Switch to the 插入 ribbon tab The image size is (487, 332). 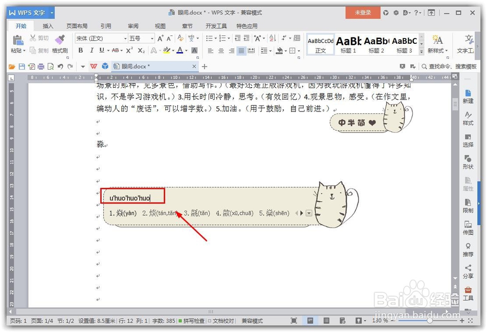pyautogui.click(x=47, y=26)
